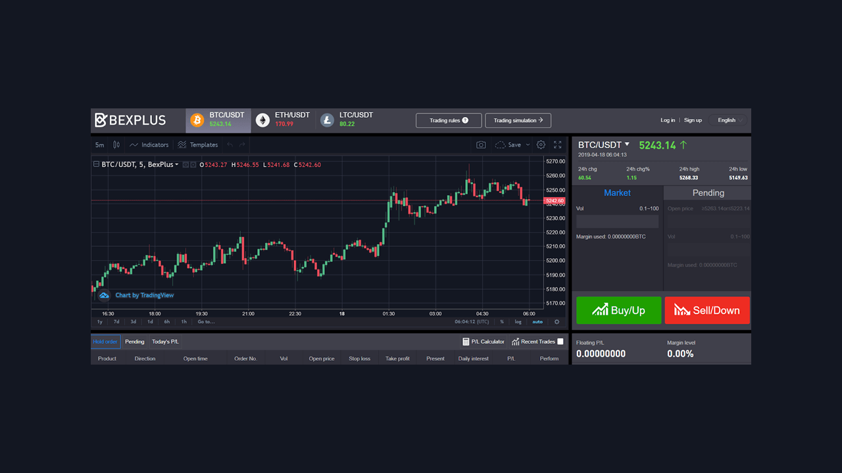The image size is (842, 473).
Task: Expand the Save layout dropdown arrow
Action: coord(528,145)
